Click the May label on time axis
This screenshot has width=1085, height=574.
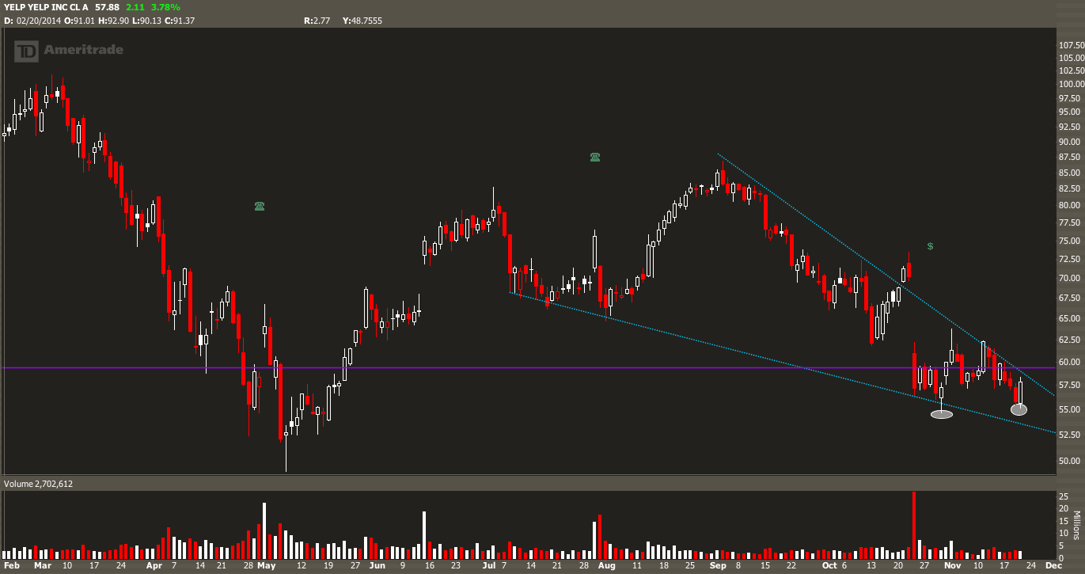click(x=266, y=567)
